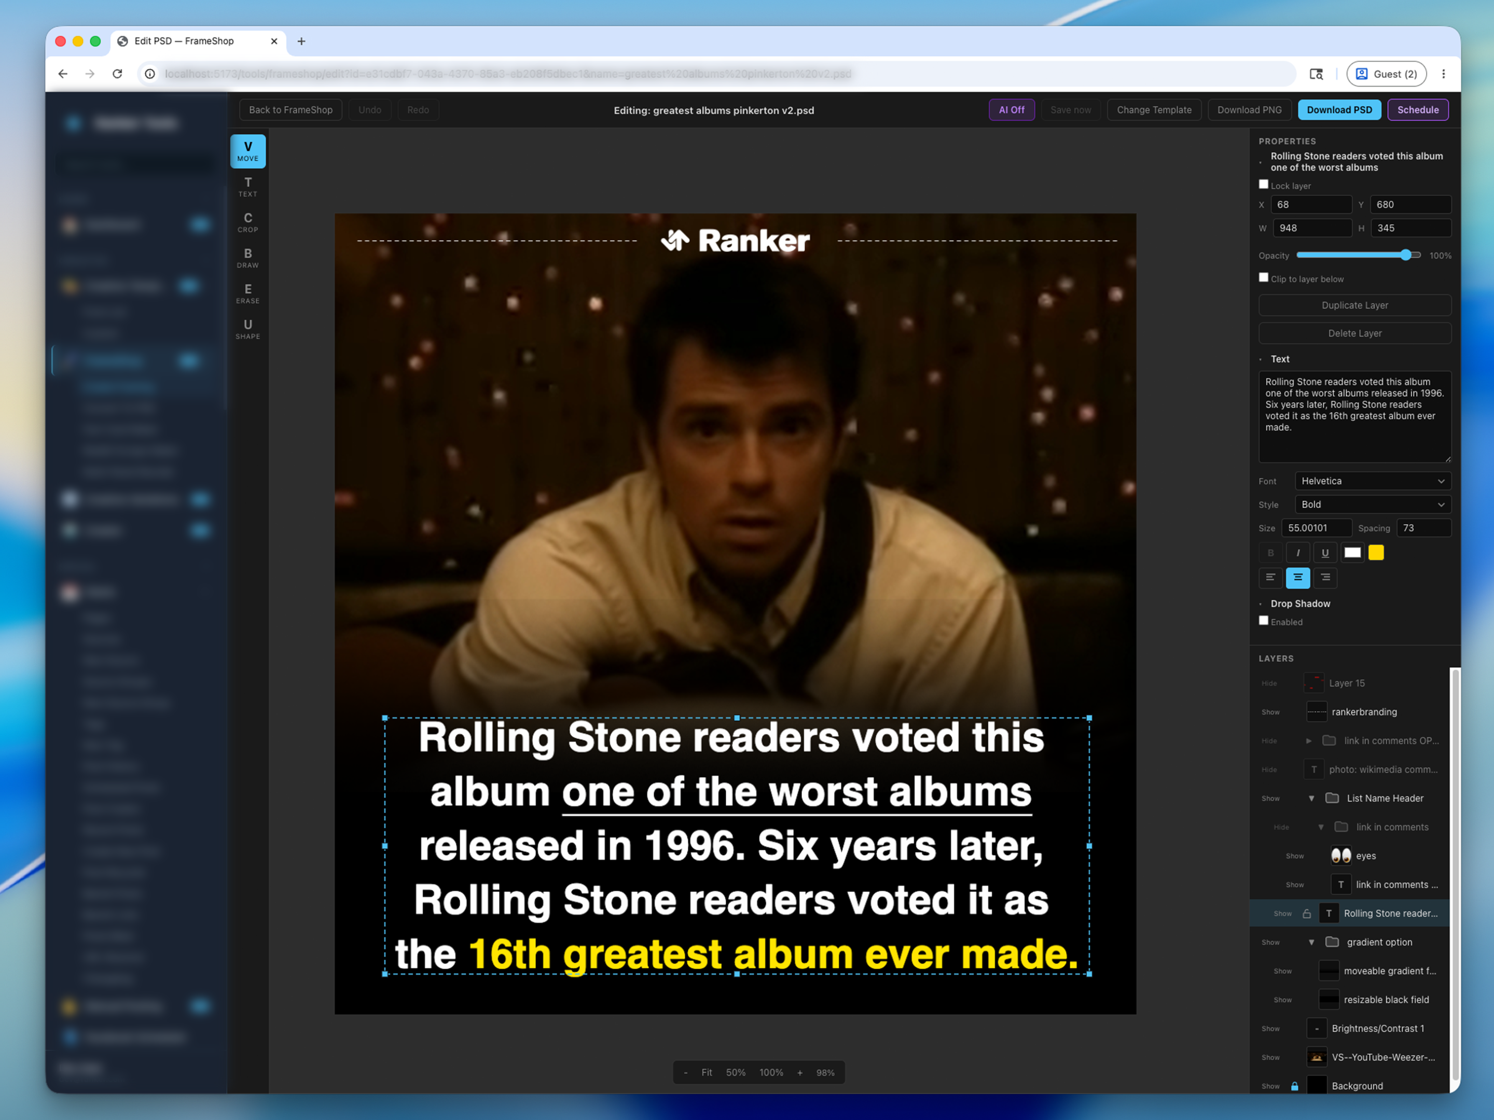
Task: Enable the Drop Shadow checkbox
Action: point(1264,621)
